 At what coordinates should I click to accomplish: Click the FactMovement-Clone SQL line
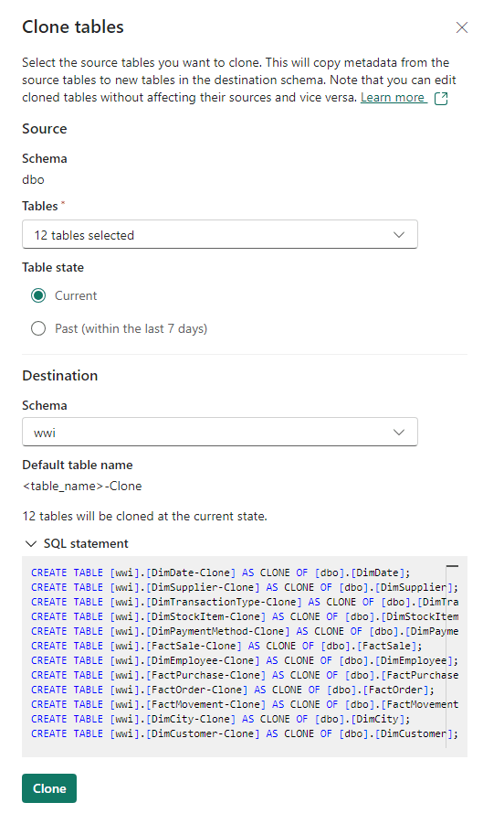point(245,704)
